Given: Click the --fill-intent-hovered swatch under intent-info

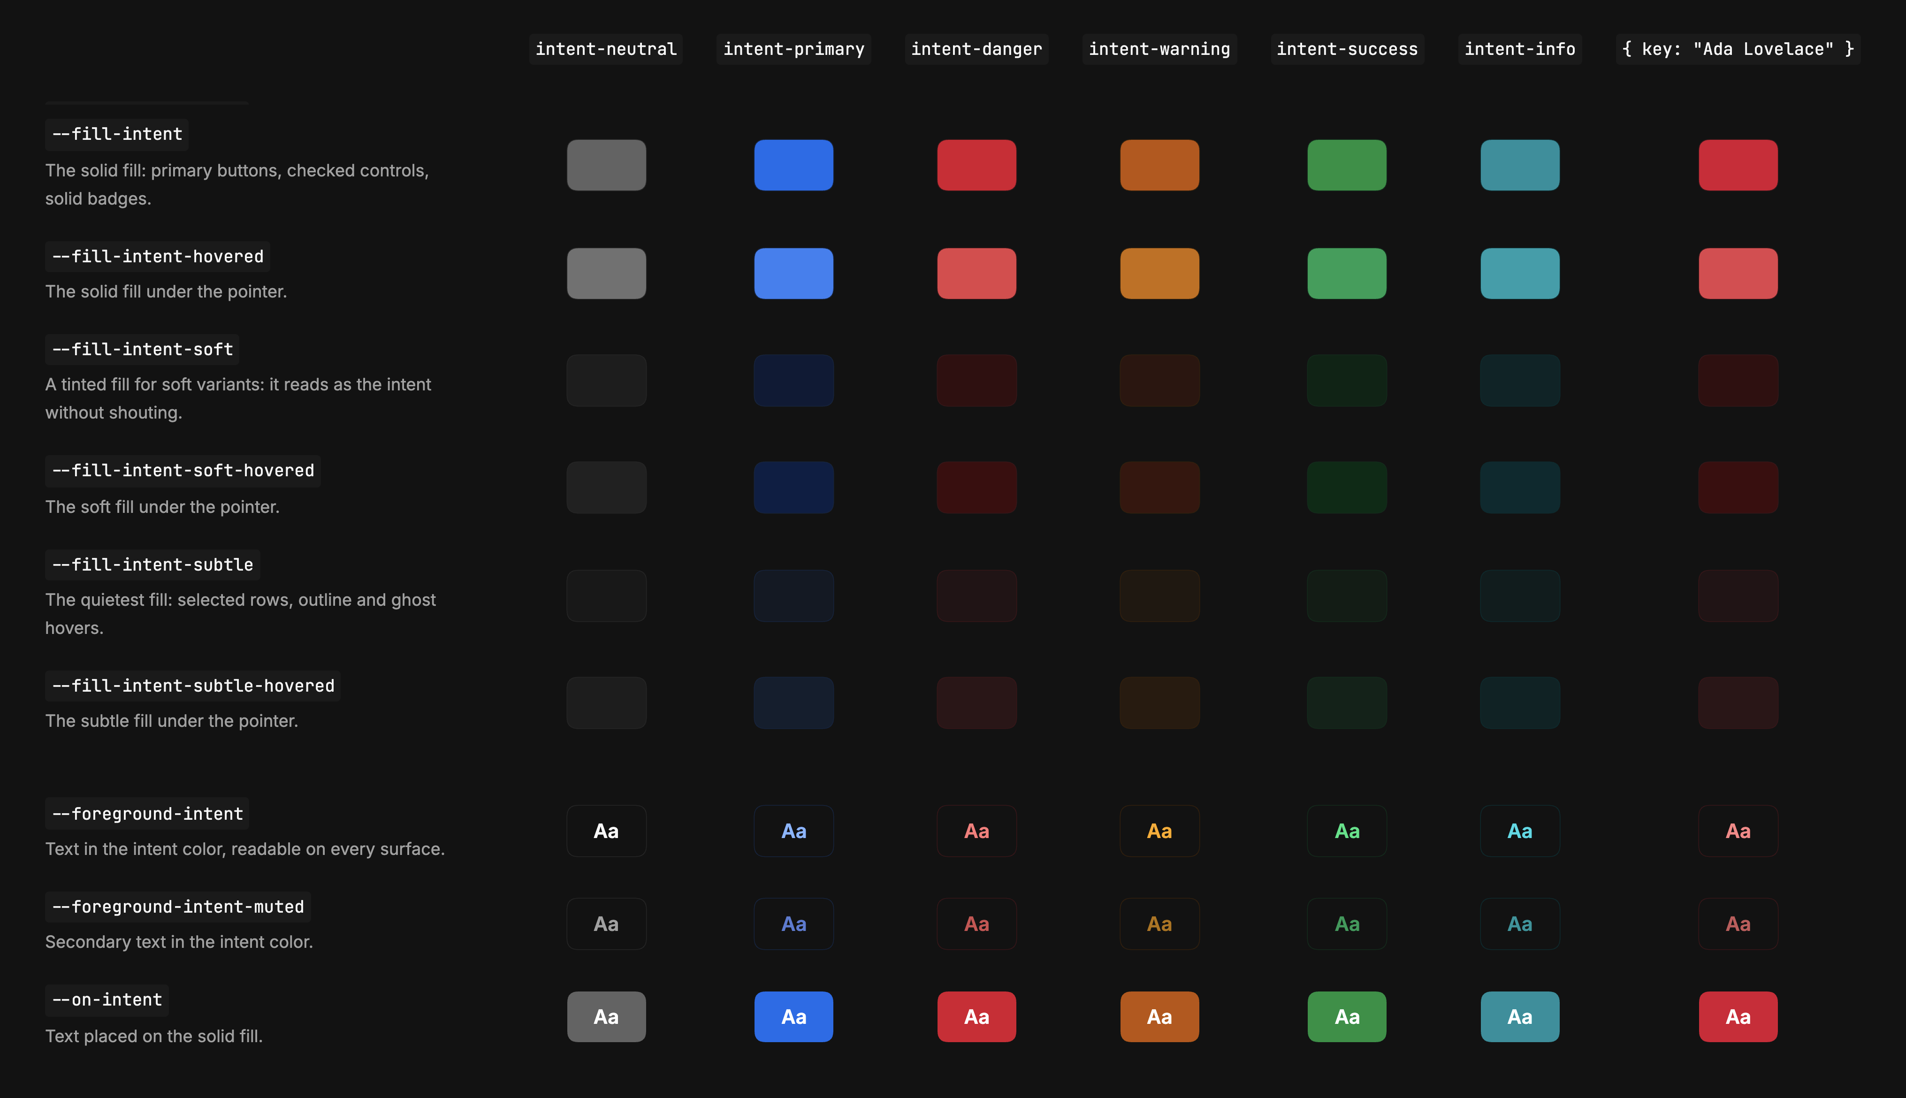Looking at the screenshot, I should click(1520, 274).
